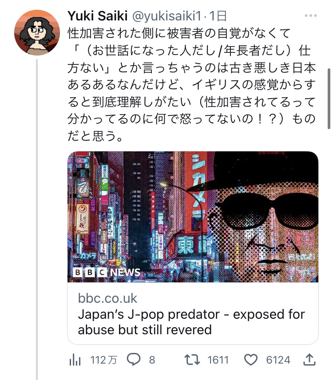
Task: Tap the share upload arrow icon
Action: coord(309,360)
